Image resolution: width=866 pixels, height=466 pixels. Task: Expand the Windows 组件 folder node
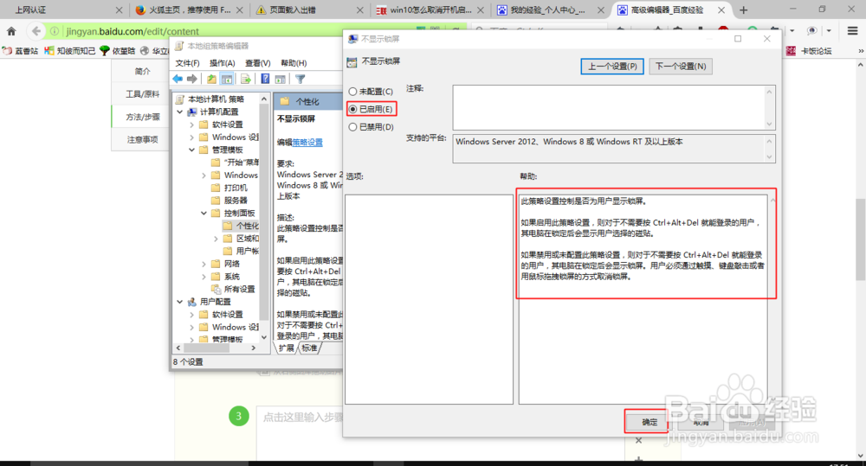204,175
